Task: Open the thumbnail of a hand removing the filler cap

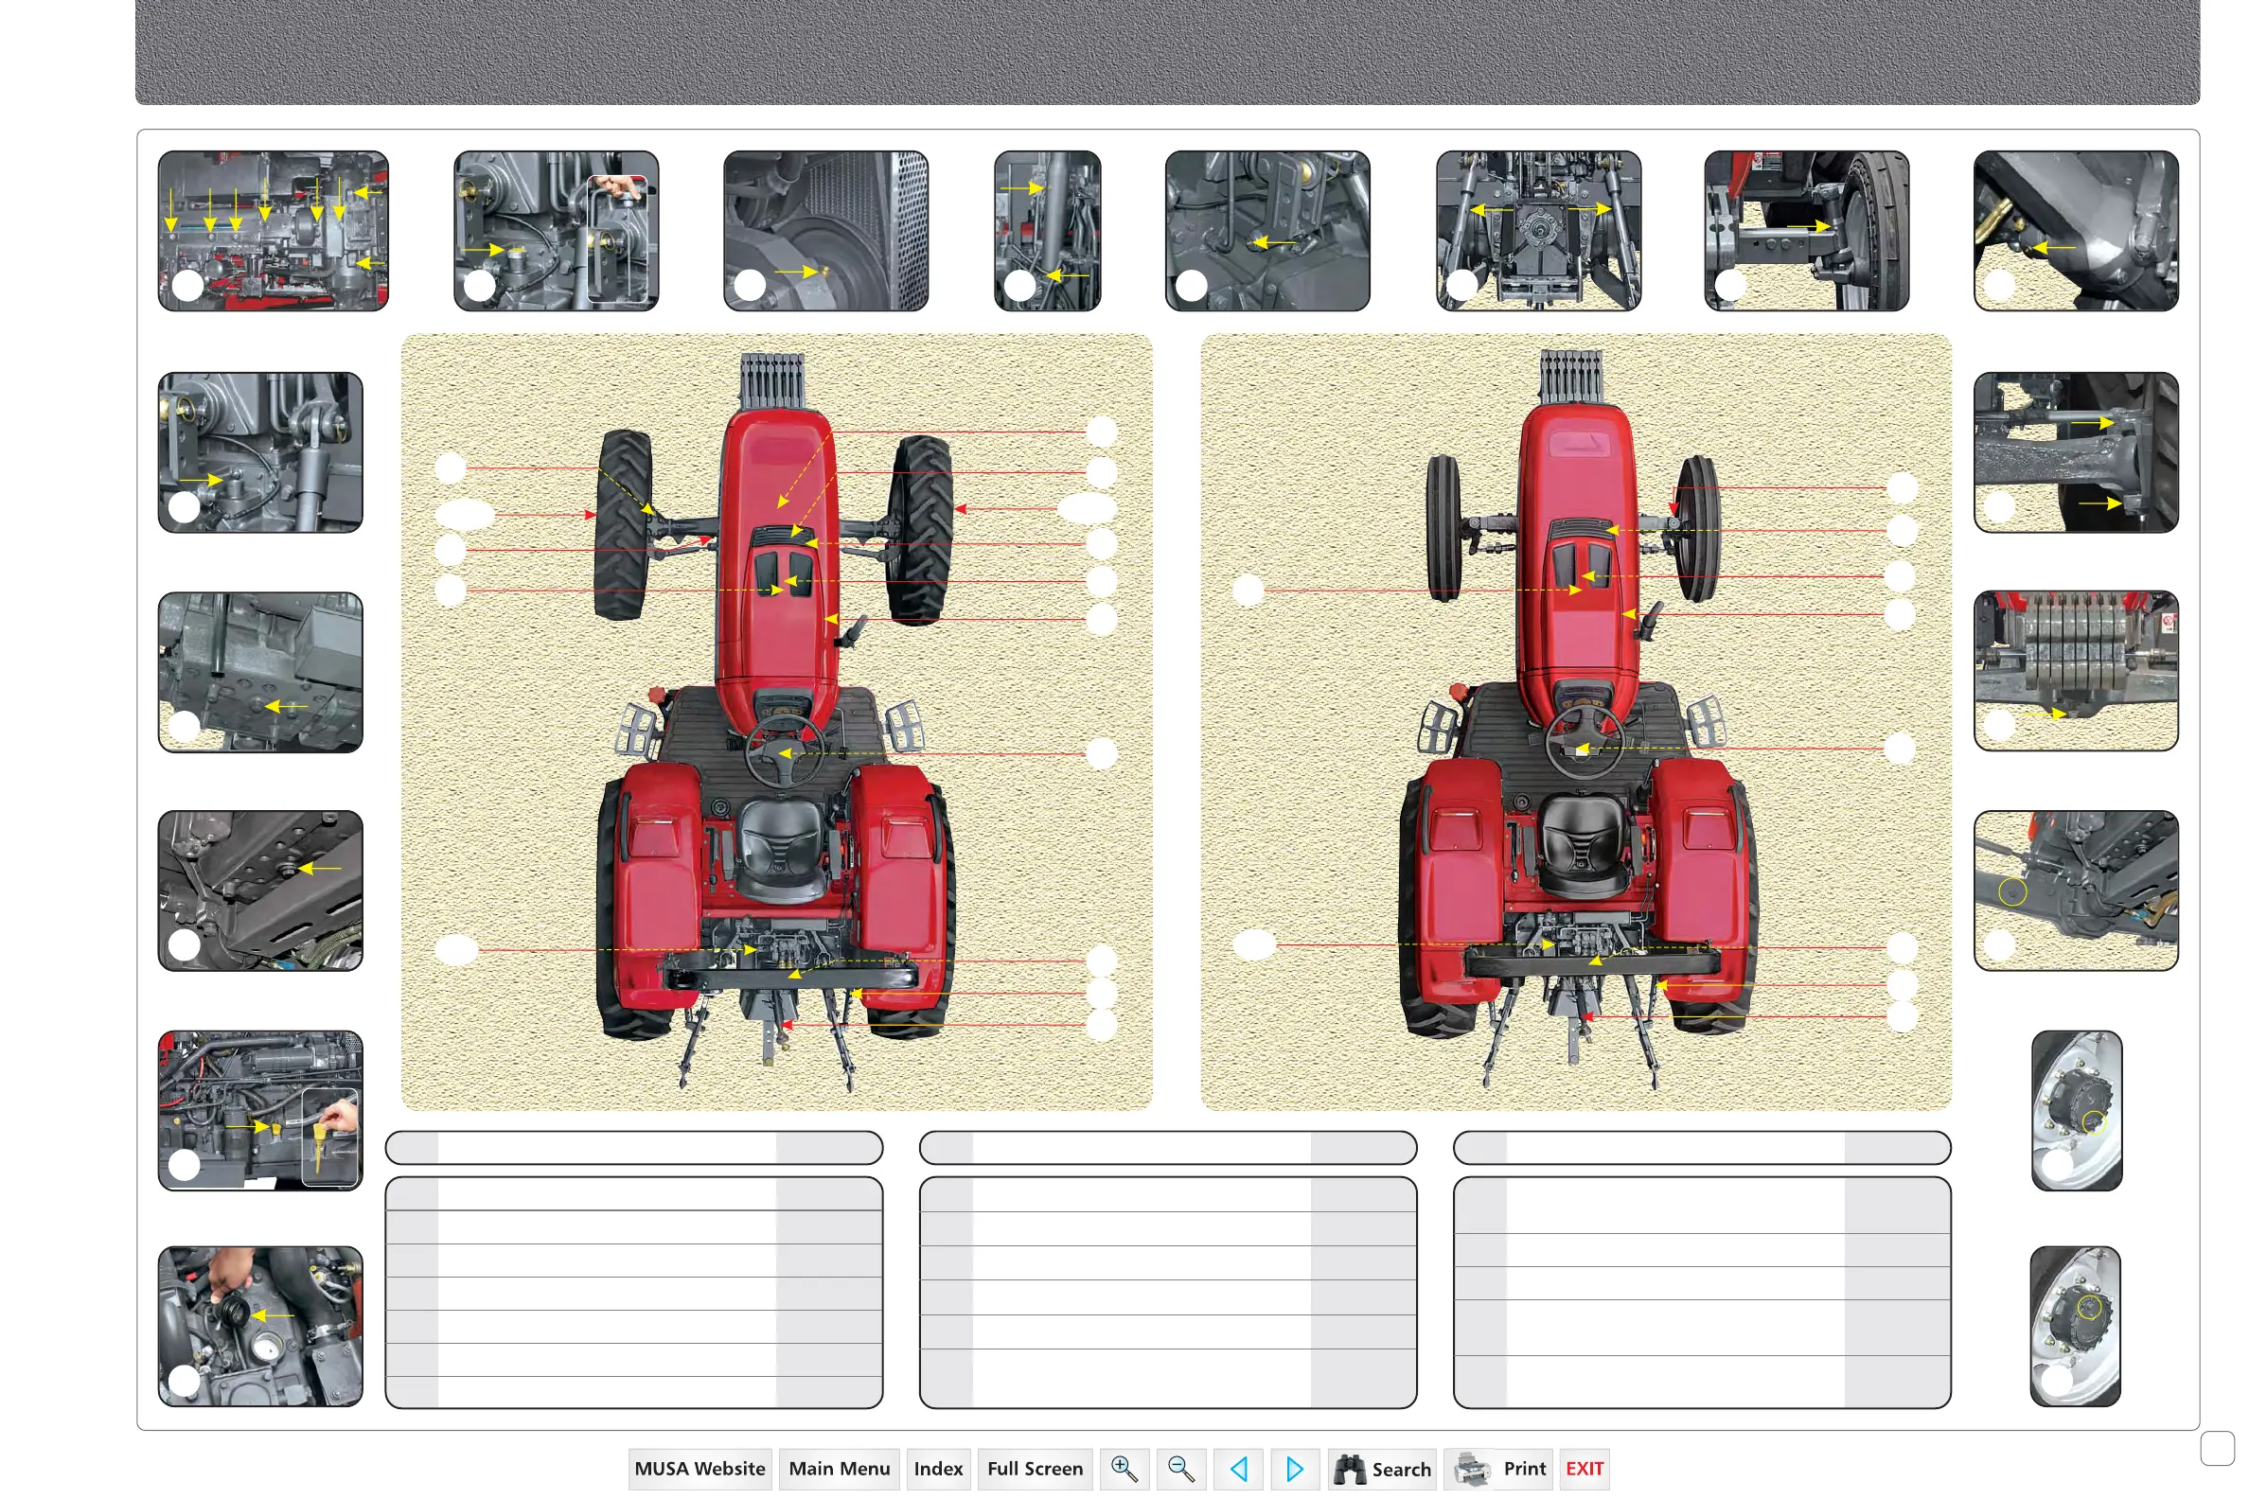Action: [260, 1326]
